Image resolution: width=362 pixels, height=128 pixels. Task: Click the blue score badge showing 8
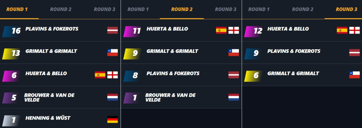tap(133, 75)
